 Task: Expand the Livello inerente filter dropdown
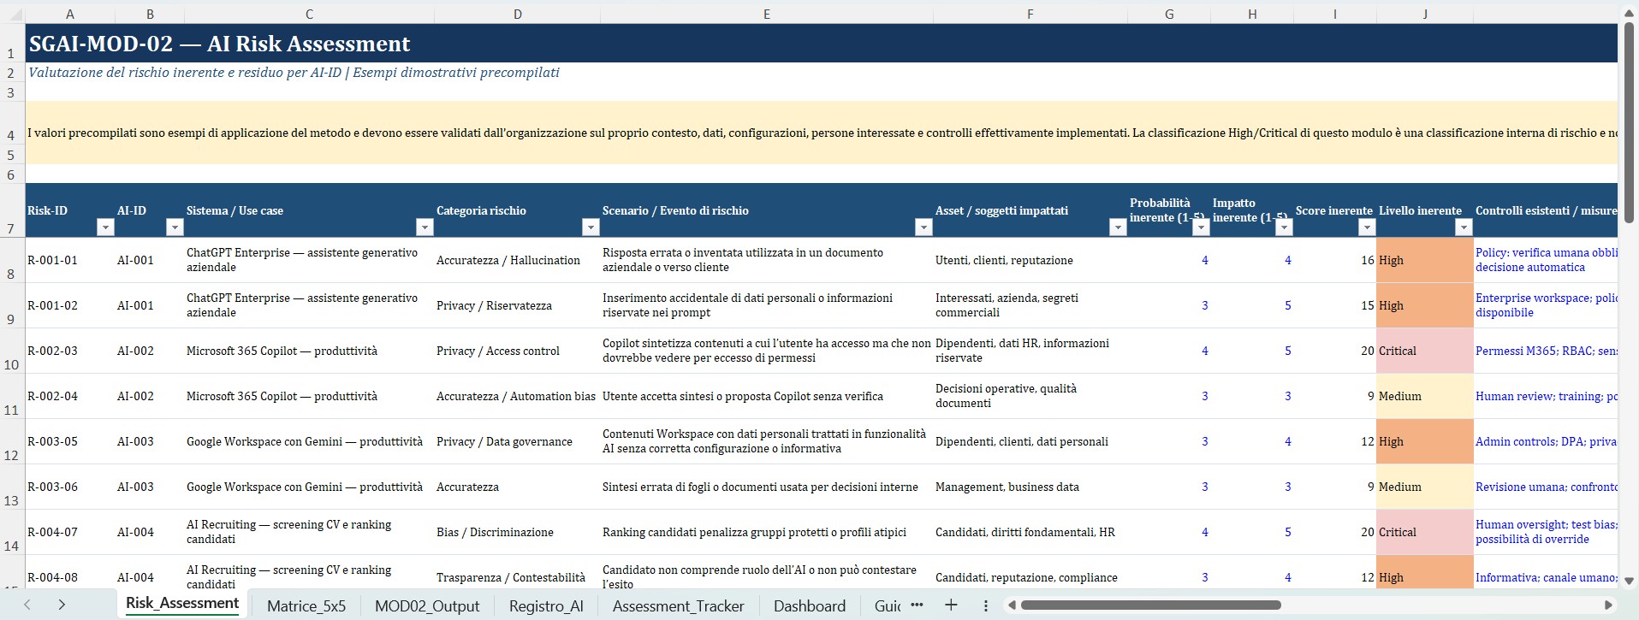click(1464, 227)
